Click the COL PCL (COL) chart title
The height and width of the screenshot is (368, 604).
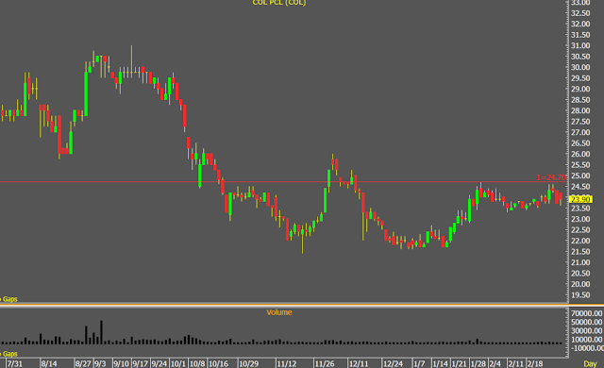click(279, 3)
